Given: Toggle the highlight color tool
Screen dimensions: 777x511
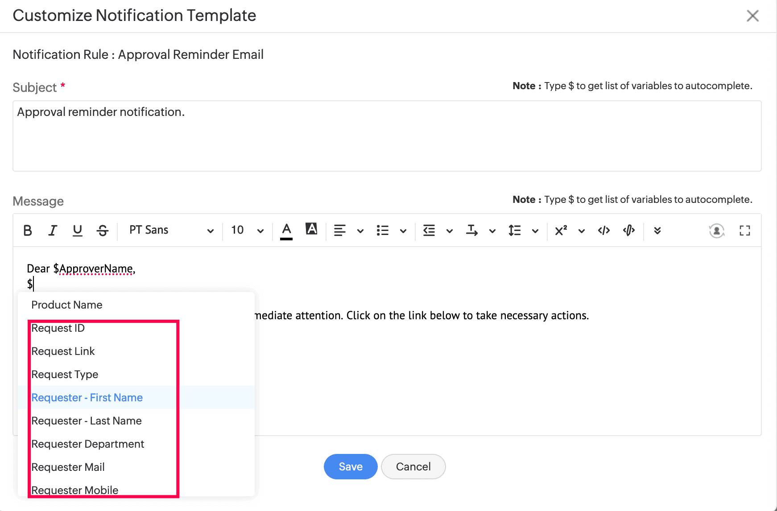Looking at the screenshot, I should pyautogui.click(x=311, y=230).
